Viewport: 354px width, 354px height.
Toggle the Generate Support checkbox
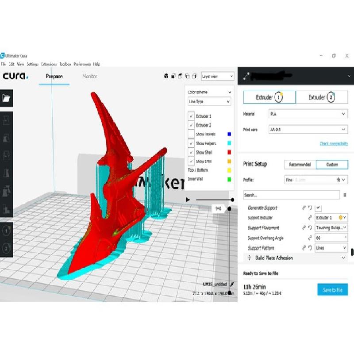(319, 208)
